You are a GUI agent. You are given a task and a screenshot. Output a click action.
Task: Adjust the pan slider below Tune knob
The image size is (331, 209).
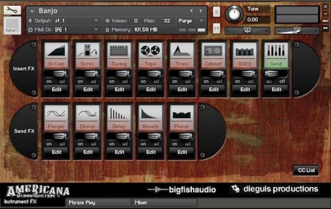pos(247,31)
